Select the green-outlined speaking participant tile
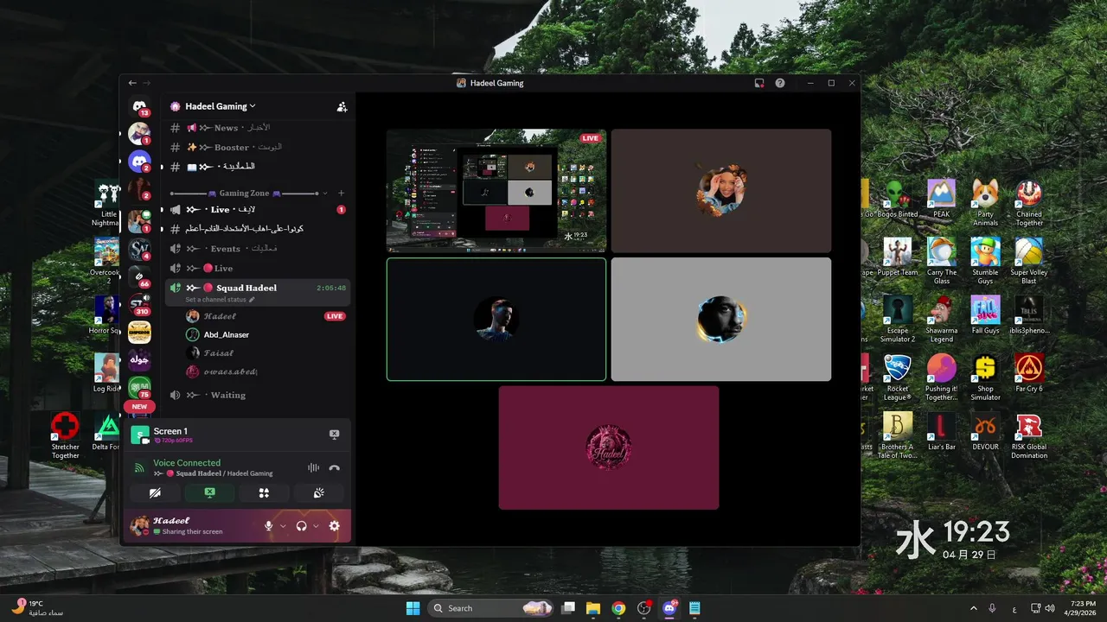Screen dimensions: 1107x622 [x=496, y=319]
